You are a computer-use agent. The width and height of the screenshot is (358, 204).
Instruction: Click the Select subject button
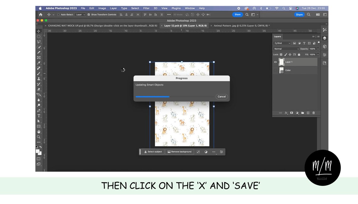coord(153,152)
